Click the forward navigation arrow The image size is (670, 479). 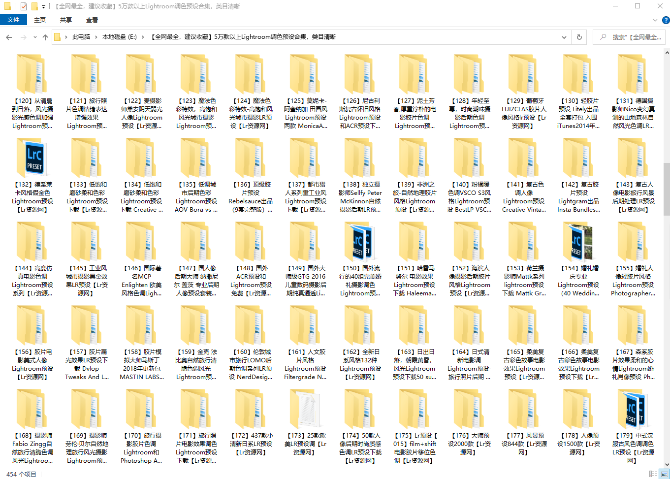coord(23,37)
